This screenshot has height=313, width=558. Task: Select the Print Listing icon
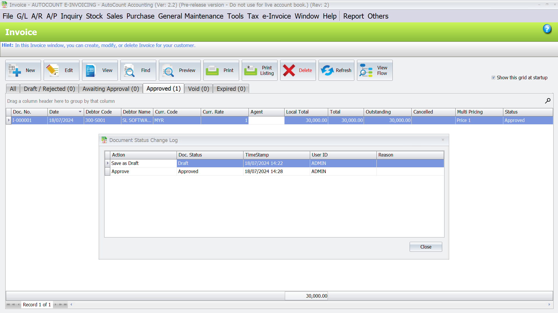250,70
